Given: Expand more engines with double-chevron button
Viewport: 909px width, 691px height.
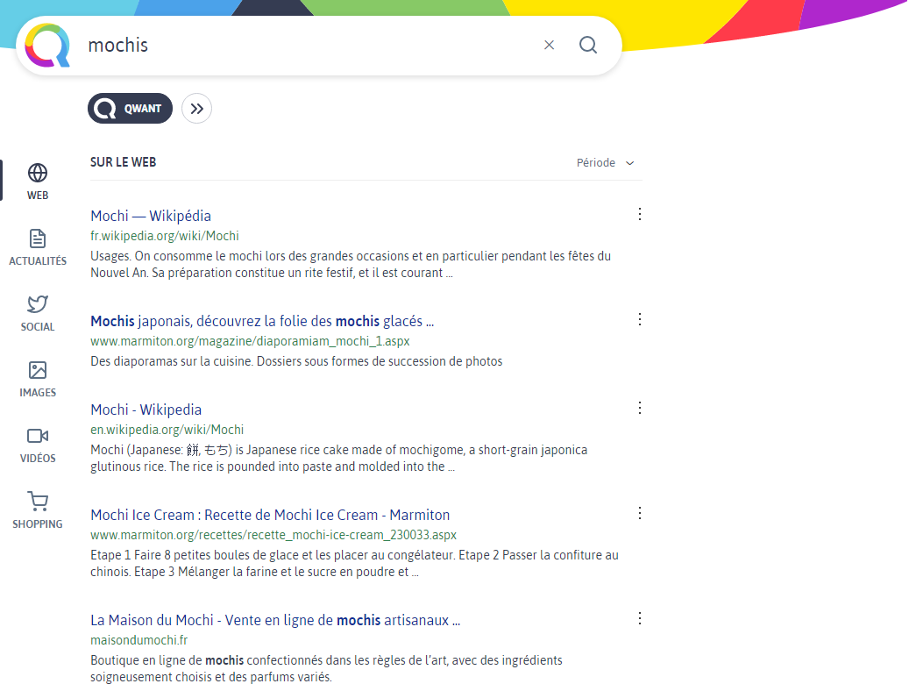Looking at the screenshot, I should 196,109.
